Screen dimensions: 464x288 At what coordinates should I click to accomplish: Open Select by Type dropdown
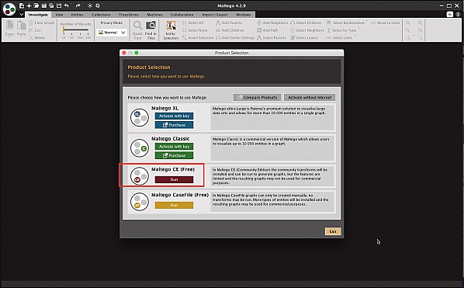click(x=343, y=30)
